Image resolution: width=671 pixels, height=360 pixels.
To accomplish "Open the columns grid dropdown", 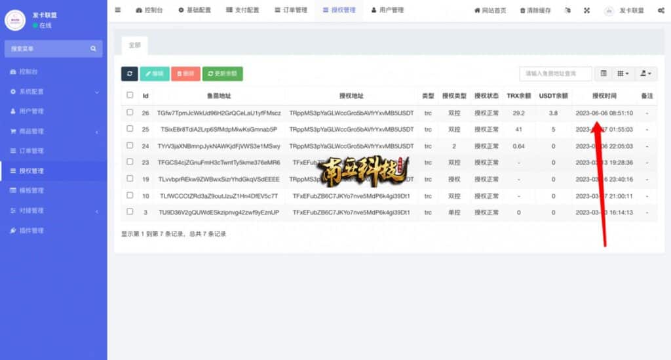I will pyautogui.click(x=623, y=73).
